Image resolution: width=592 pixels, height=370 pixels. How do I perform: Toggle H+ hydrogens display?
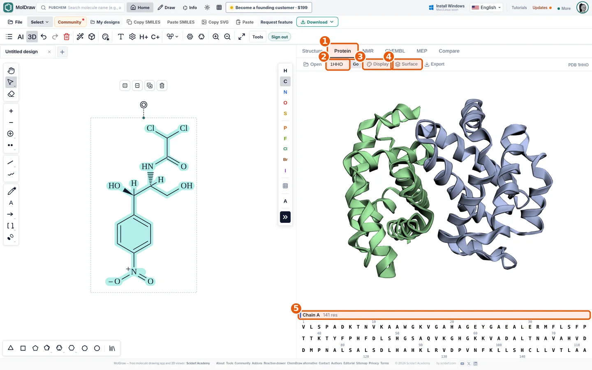tap(143, 37)
